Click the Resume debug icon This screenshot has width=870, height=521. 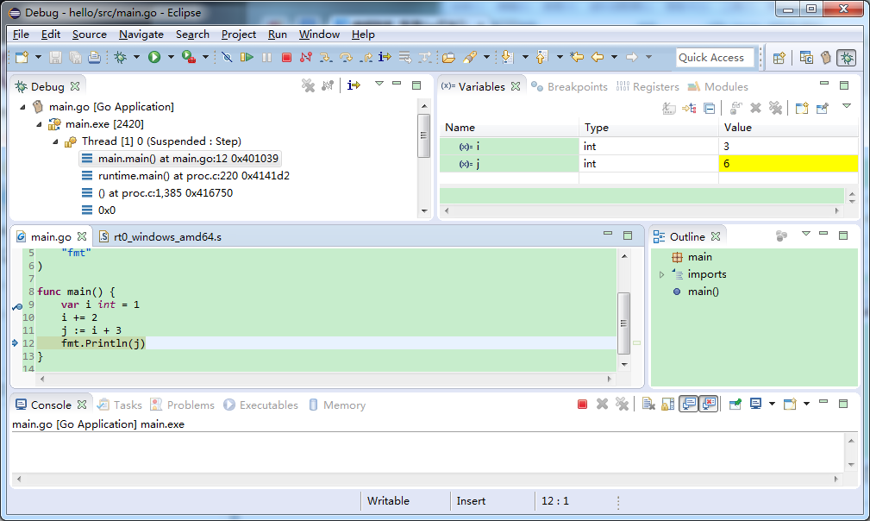[247, 57]
